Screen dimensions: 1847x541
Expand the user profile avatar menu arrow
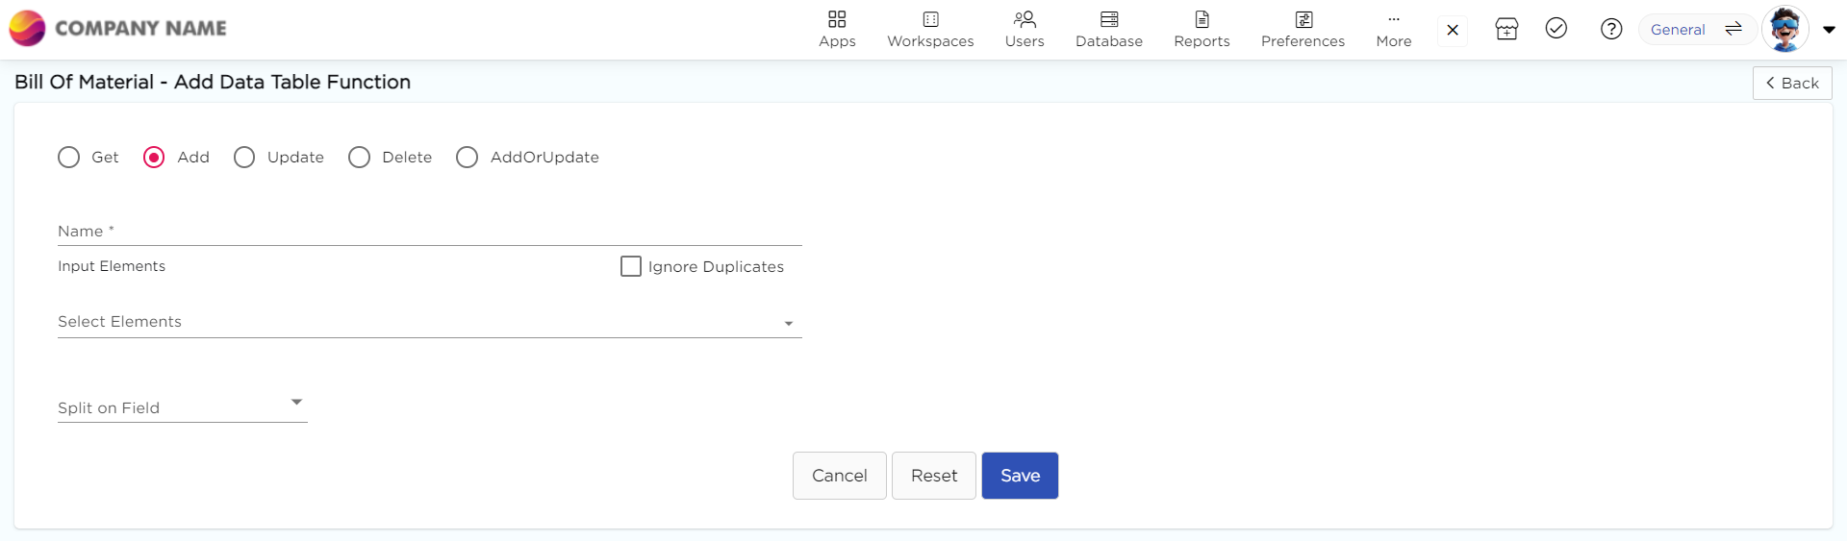point(1829,30)
